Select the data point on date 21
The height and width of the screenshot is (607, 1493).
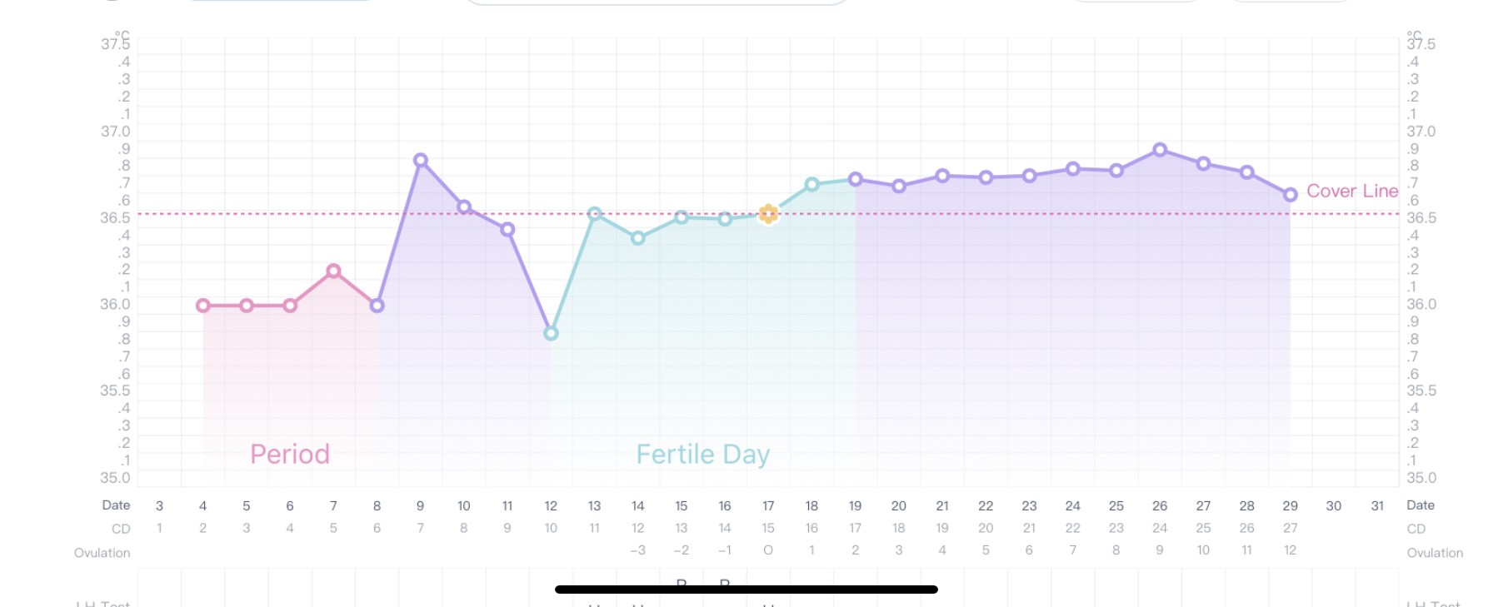[x=942, y=176]
